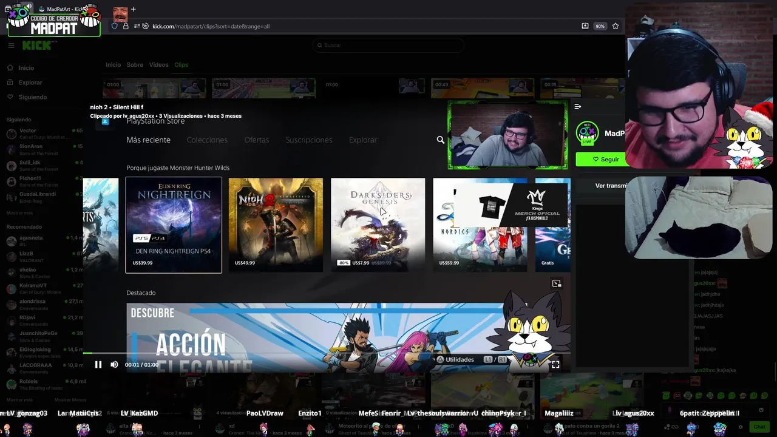Screen dimensions: 777x437
Task: Open Sulli_idk followed channel
Action: point(44,166)
